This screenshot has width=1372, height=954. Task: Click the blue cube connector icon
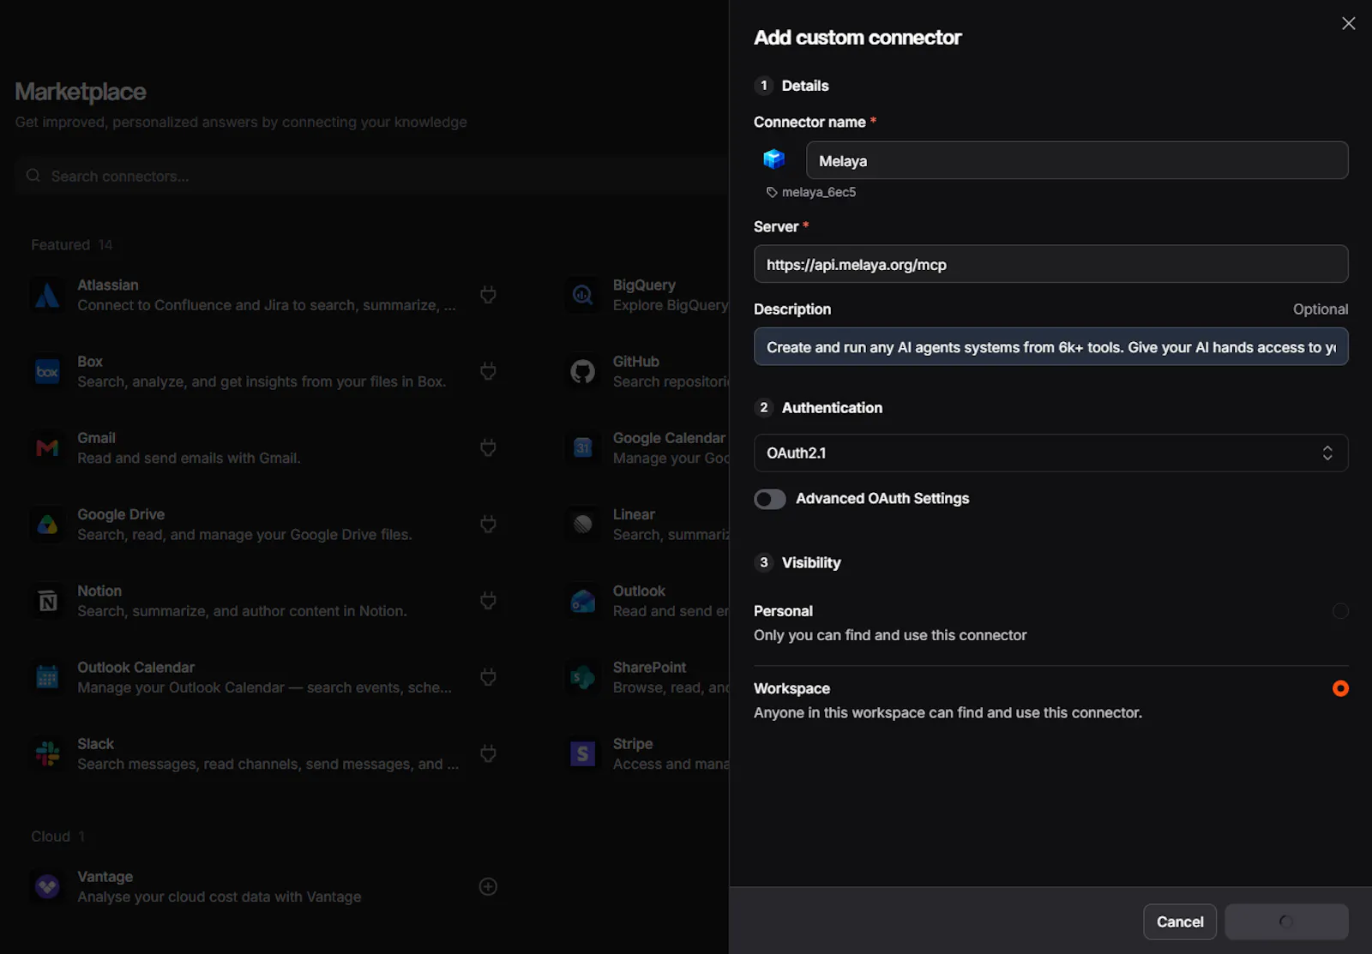773,159
